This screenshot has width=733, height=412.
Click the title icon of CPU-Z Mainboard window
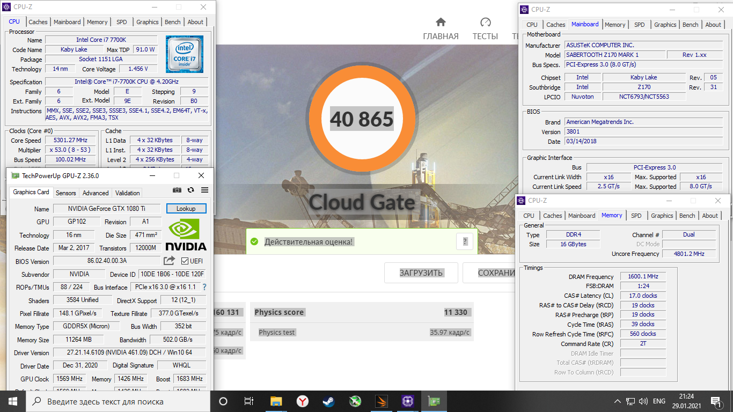524,9
